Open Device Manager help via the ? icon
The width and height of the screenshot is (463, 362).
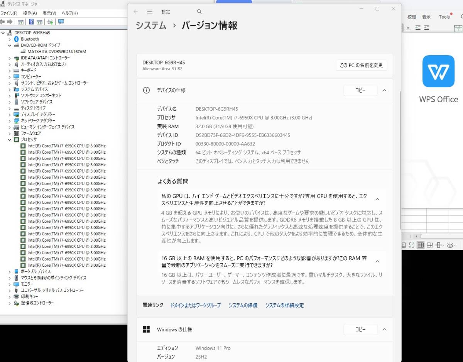click(x=32, y=22)
